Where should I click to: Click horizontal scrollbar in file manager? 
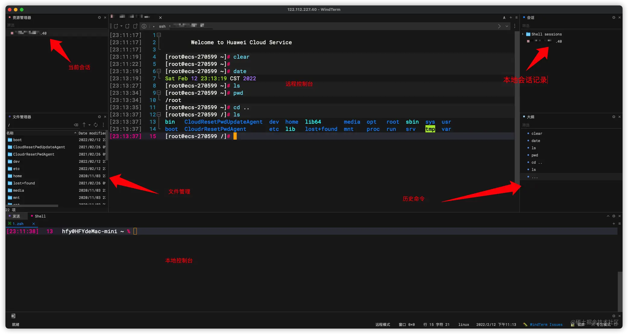coord(32,206)
